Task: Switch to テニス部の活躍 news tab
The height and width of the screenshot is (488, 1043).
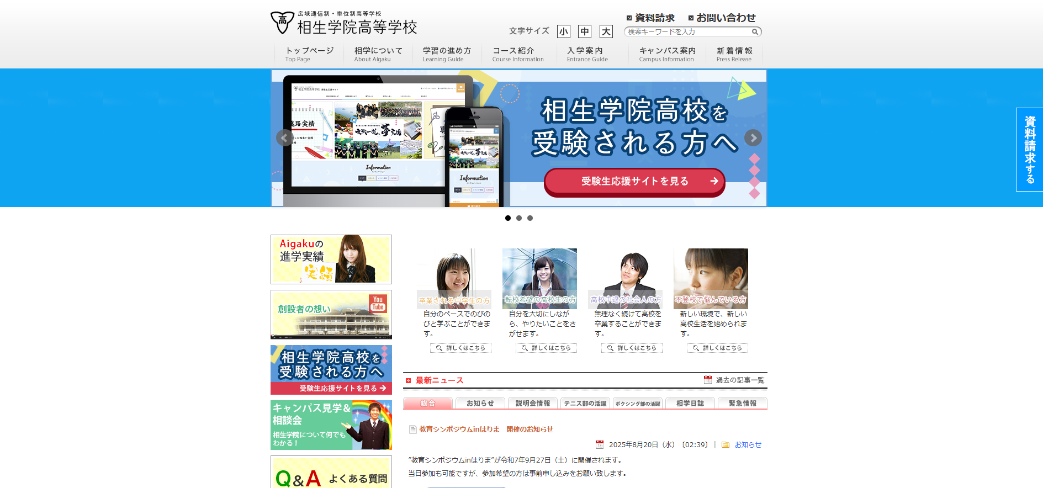Action: (585, 404)
